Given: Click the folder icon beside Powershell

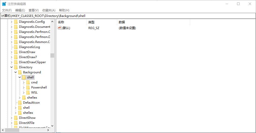Looking at the screenshot, I should pyautogui.click(x=28, y=87).
